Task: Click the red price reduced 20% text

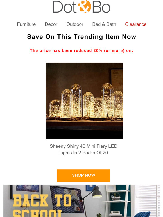Action: pos(81,51)
